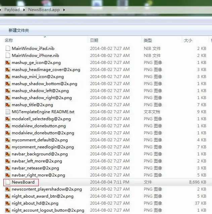Screen dimensions: 212x214
Task: Click the mashup_ge_icon@2x.png image icon
Action: 8,63
